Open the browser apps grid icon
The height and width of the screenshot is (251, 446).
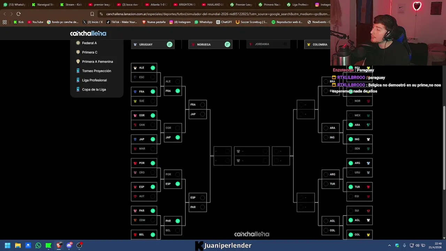click(5, 22)
